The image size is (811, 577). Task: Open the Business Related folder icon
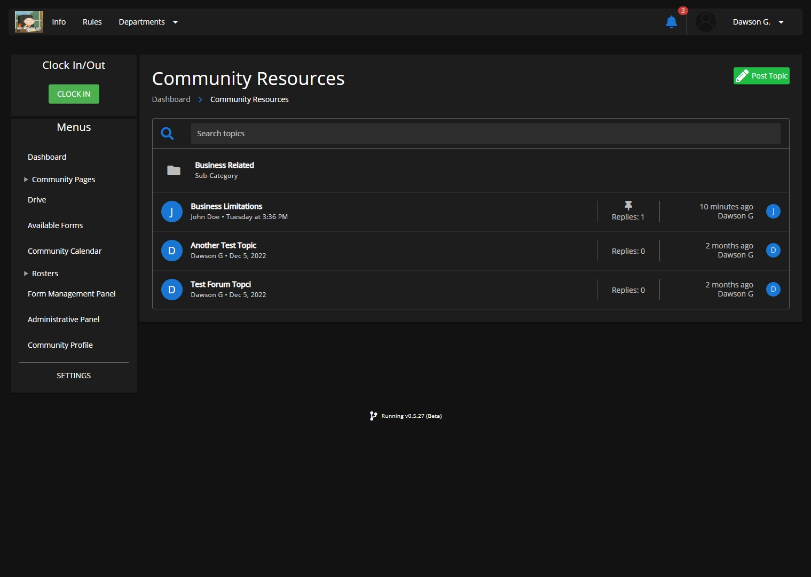coord(174,170)
